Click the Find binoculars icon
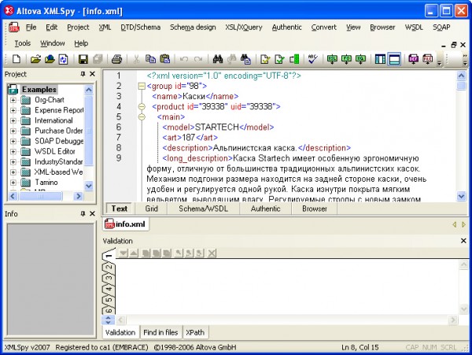The height and width of the screenshot is (355, 472). pos(218,59)
